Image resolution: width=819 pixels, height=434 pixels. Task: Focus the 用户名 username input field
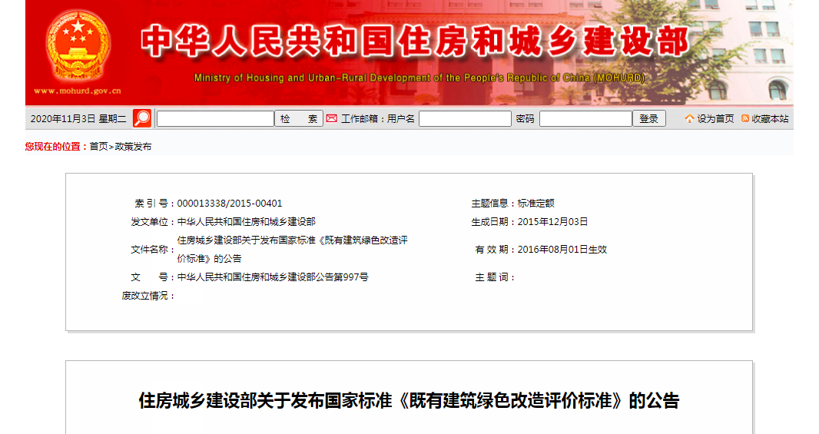click(x=465, y=118)
